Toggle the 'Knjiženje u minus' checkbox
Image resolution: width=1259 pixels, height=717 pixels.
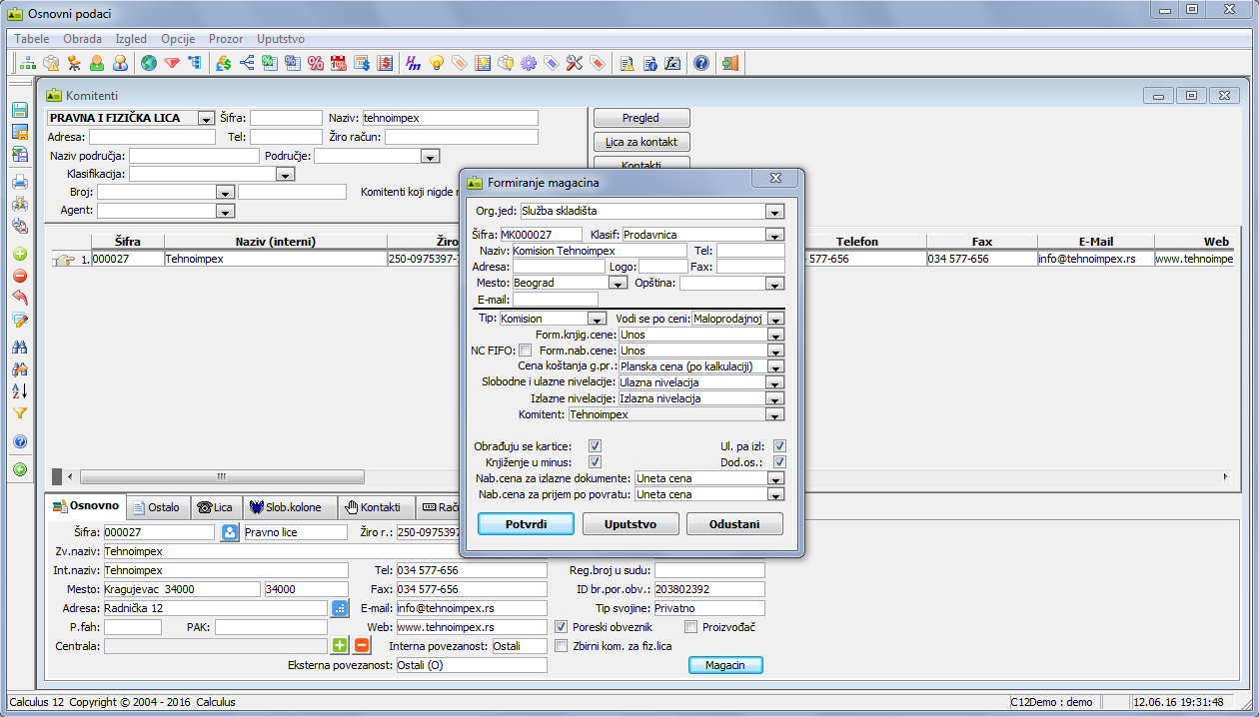click(x=595, y=462)
